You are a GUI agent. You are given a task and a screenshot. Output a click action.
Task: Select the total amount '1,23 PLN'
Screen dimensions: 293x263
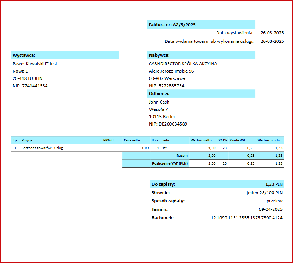274,184
